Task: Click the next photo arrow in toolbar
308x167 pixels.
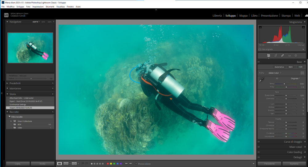Action: click(x=131, y=164)
